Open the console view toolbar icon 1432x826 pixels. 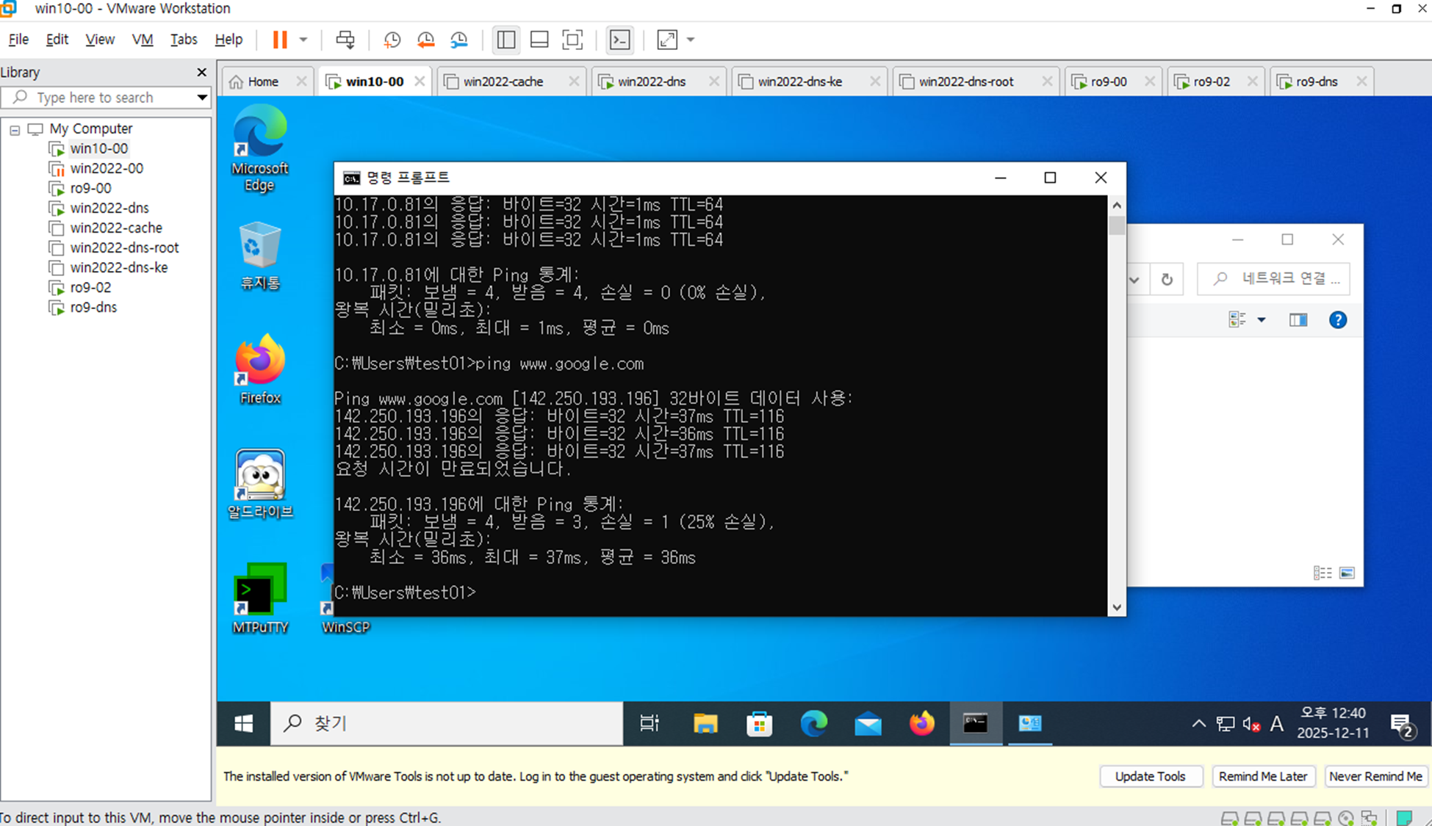pos(620,40)
